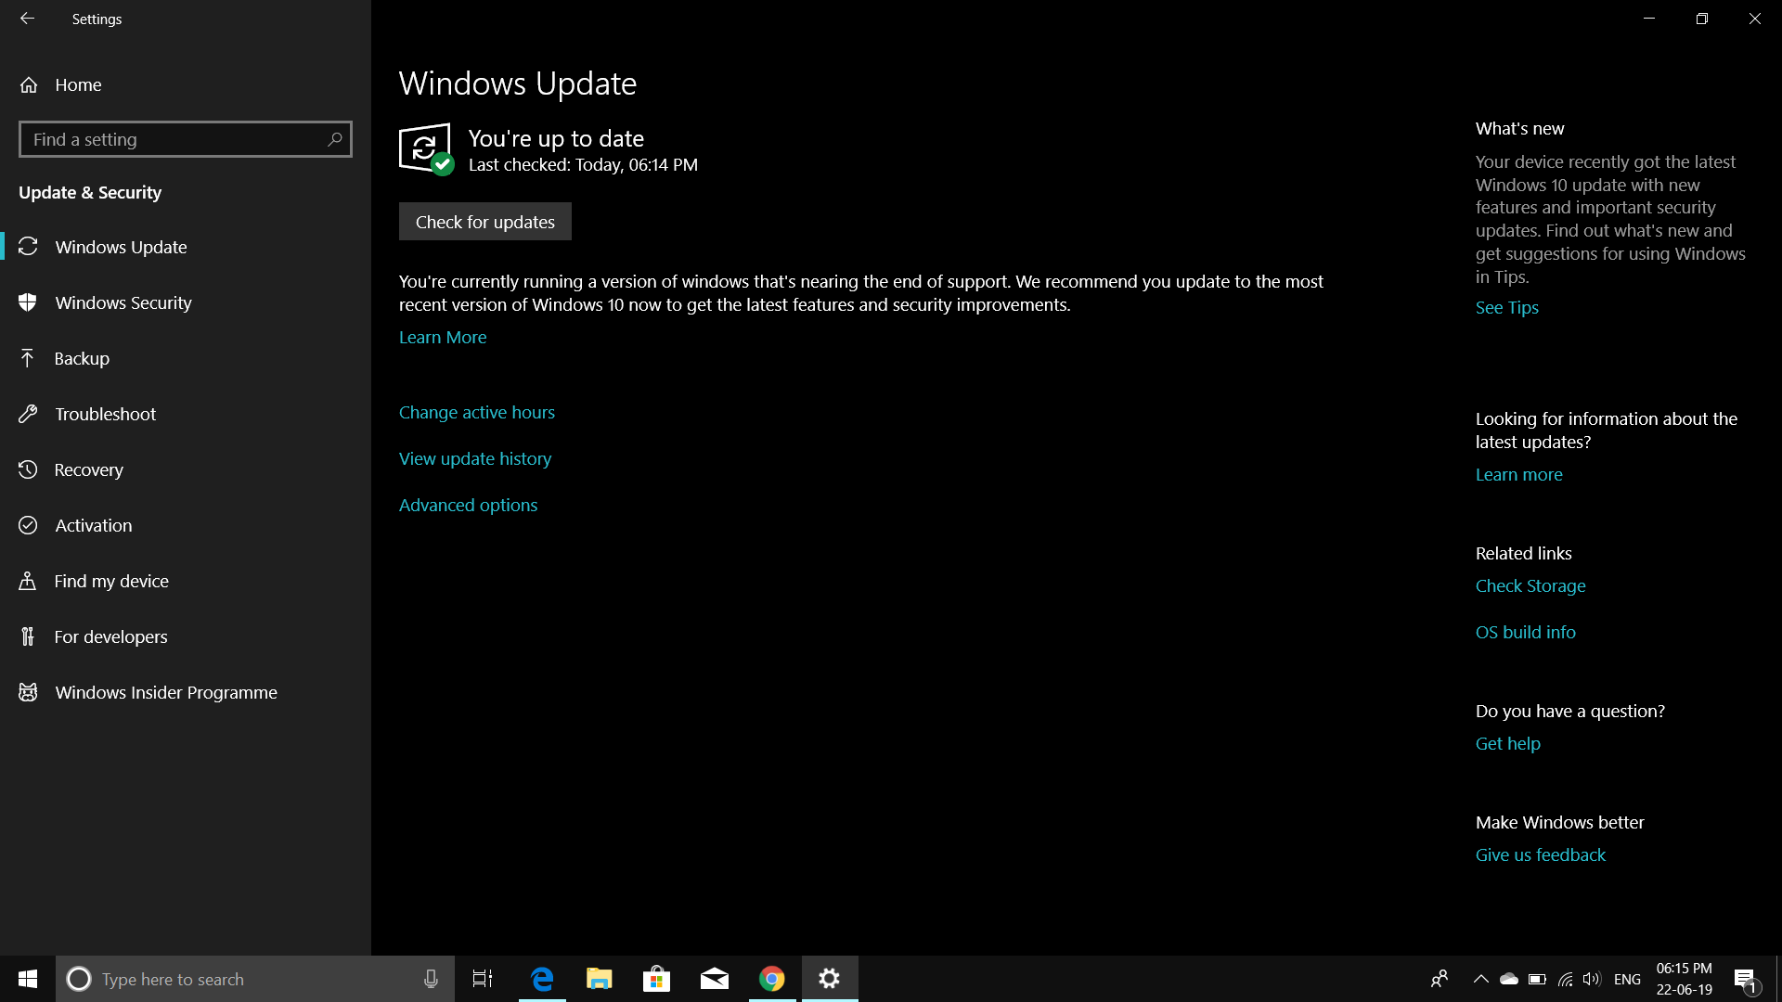1782x1002 pixels.
Task: Click the microphone icon in taskbar search
Action: (431, 979)
